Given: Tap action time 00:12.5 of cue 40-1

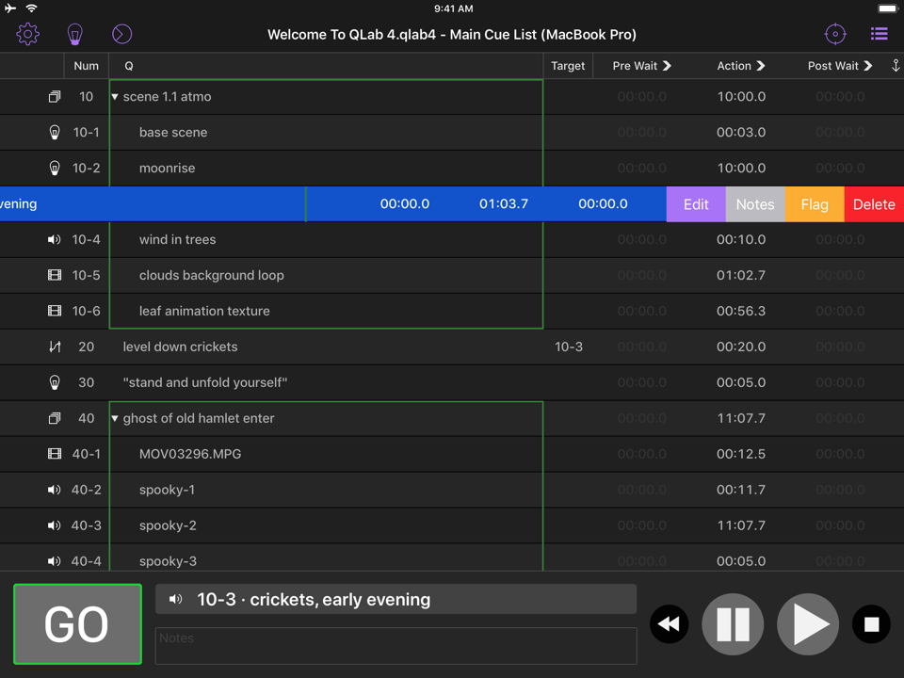Looking at the screenshot, I should [741, 454].
